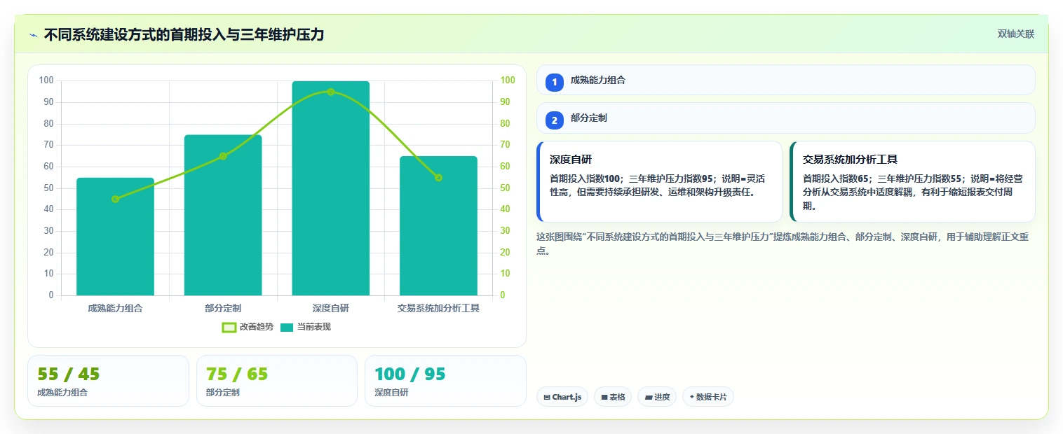Screen dimensions: 1063x434
Task: Click the 深度自研 teal bar
Action: click(330, 188)
